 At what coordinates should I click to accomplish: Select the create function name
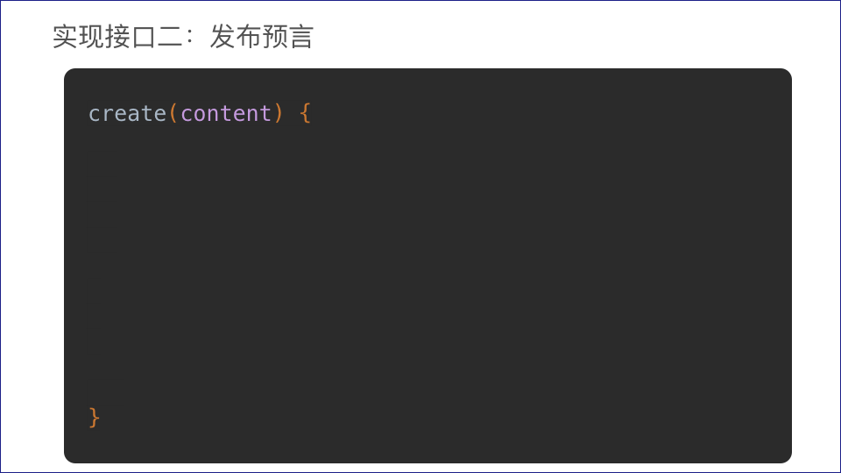click(127, 114)
